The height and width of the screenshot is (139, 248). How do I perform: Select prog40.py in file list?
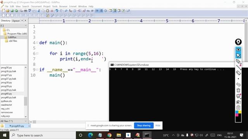point(6,93)
